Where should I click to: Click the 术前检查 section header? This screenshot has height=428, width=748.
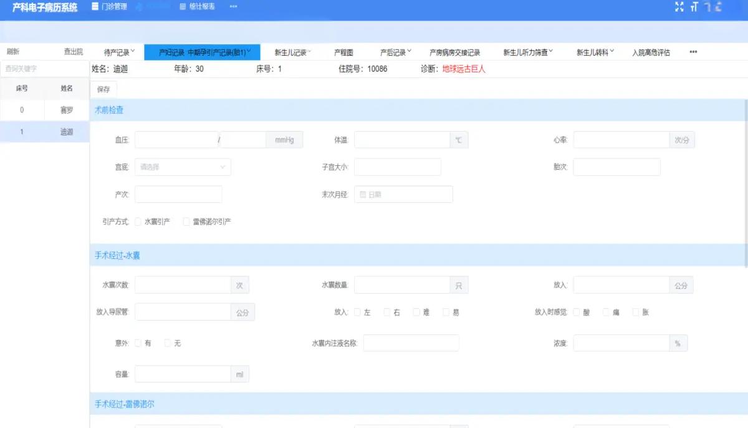click(418, 110)
